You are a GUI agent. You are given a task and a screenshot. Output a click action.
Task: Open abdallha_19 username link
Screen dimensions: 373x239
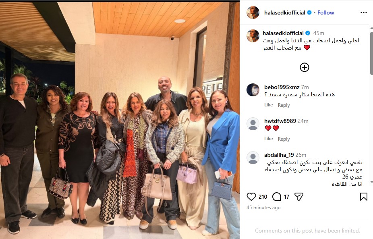279,155
